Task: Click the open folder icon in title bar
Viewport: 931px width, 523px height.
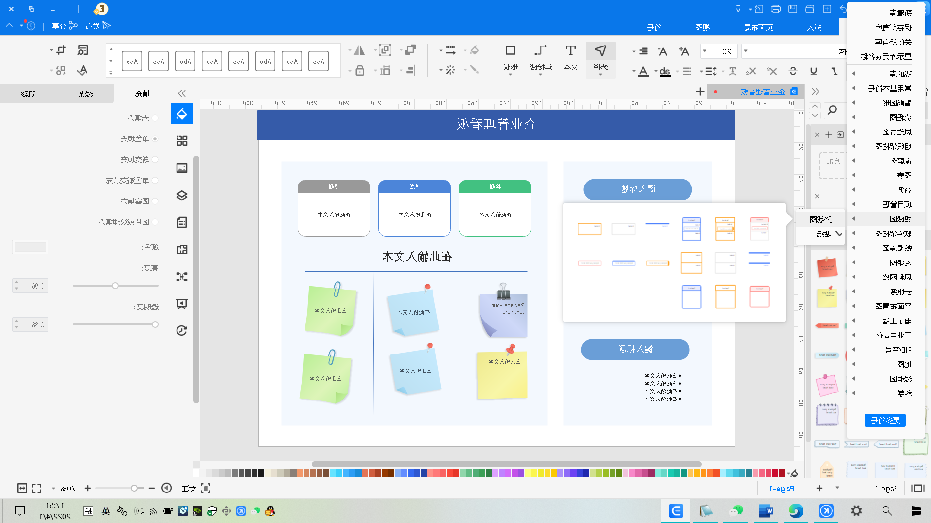Action: point(810,9)
